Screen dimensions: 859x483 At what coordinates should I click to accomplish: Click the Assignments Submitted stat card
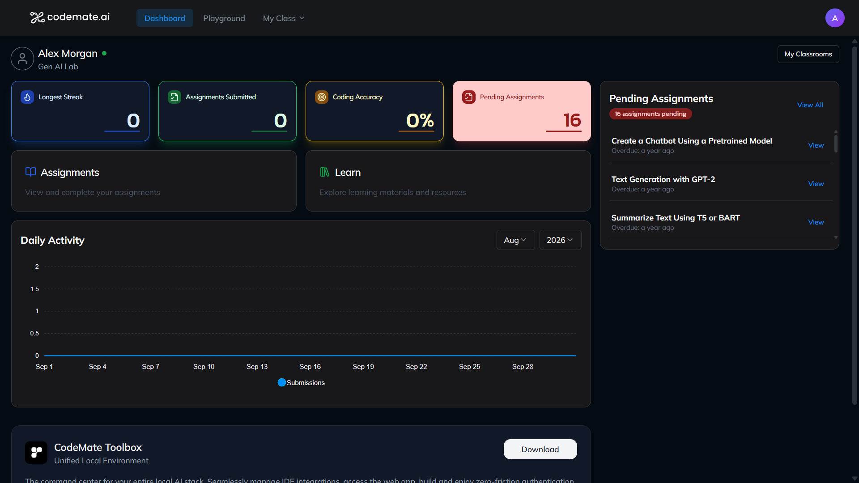click(227, 111)
